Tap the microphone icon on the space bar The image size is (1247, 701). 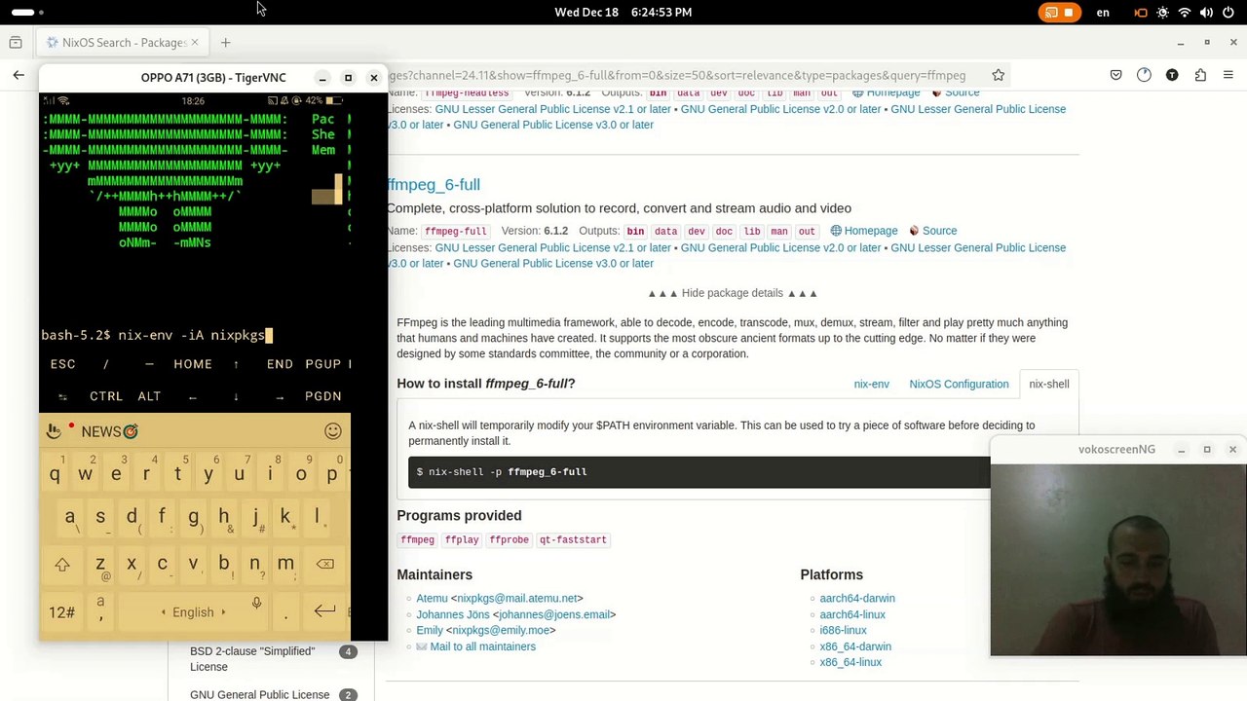(256, 604)
